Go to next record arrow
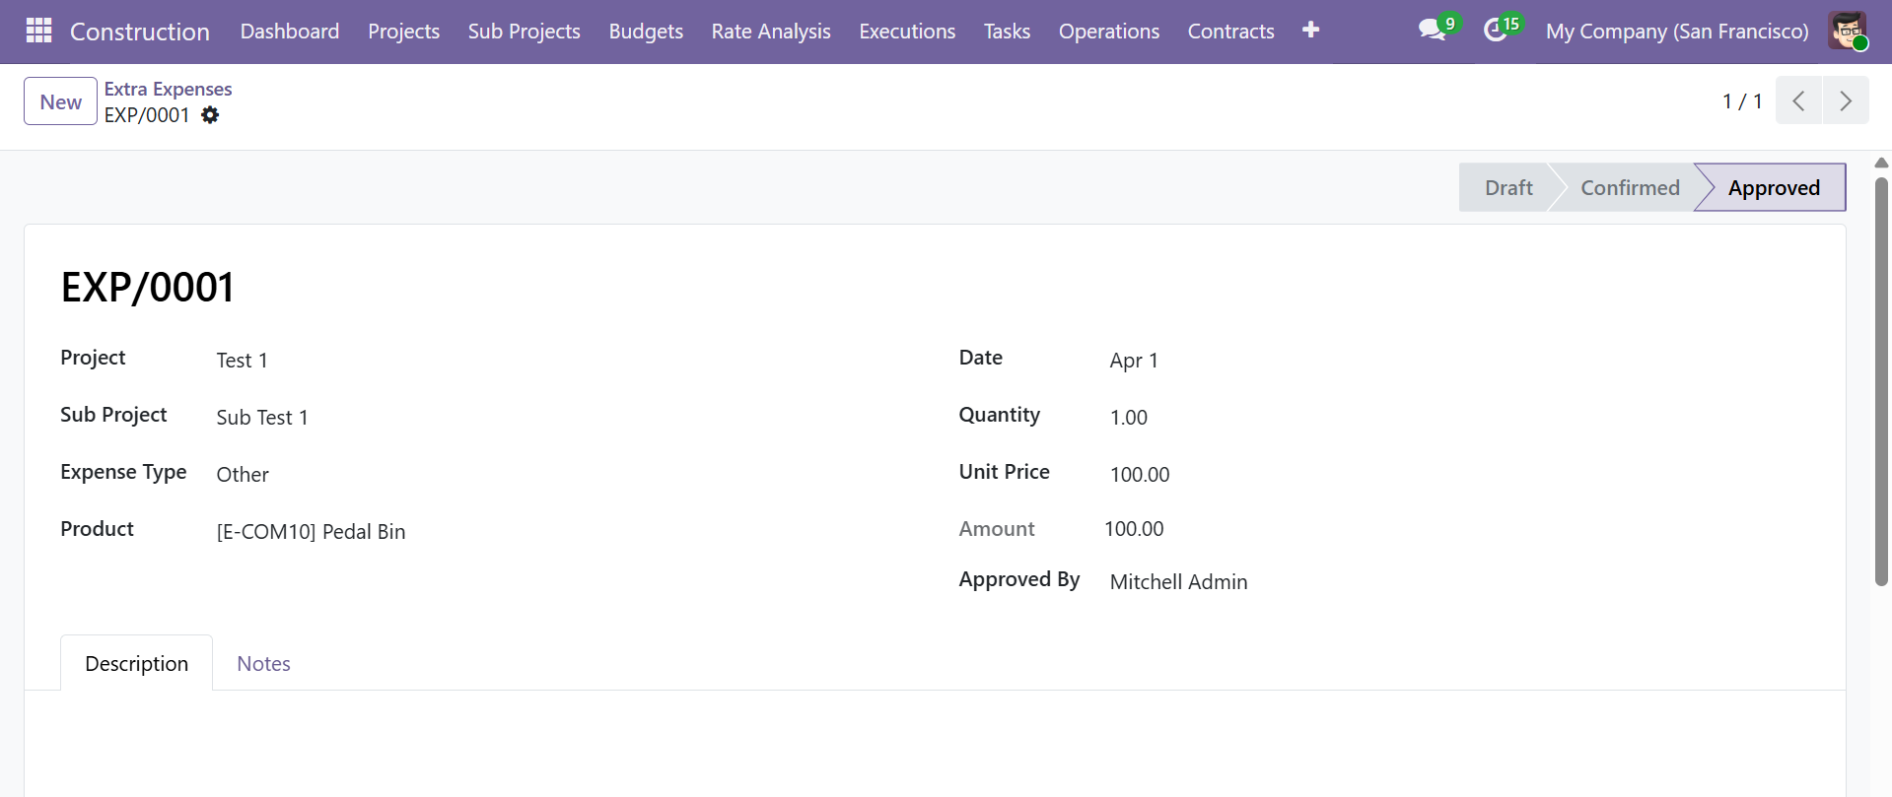 point(1845,100)
